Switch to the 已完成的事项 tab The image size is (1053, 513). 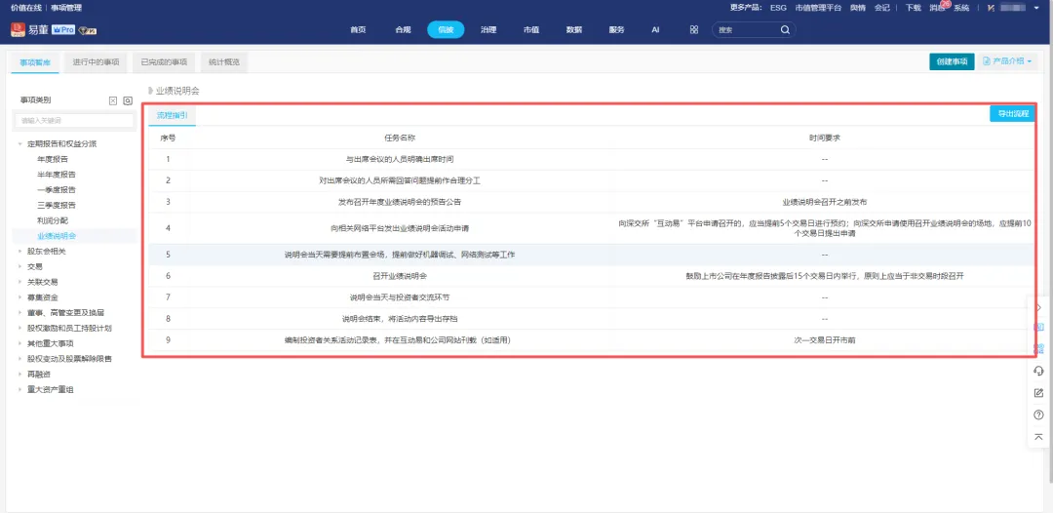[x=164, y=61]
